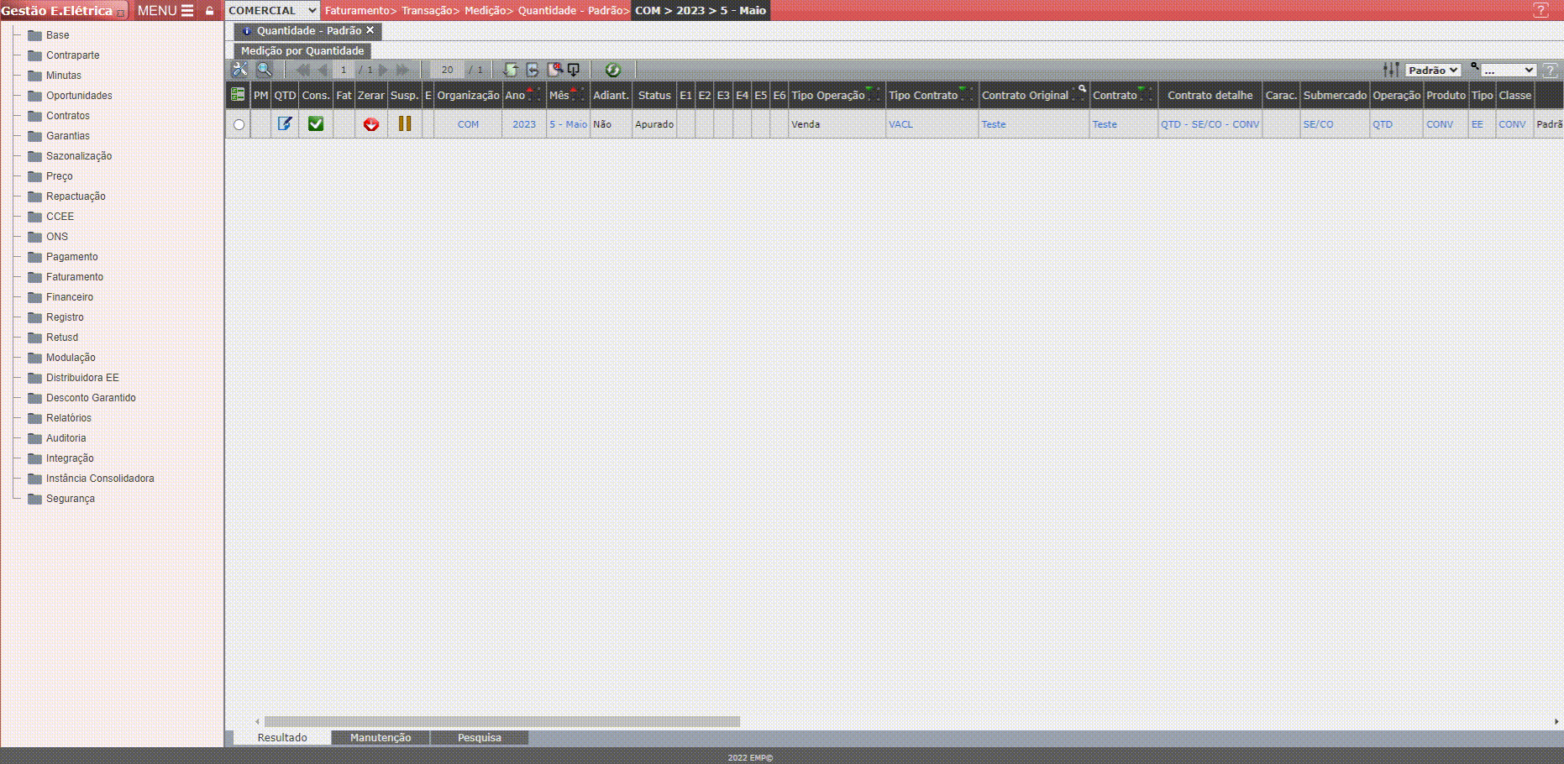Toggle the lock icon beside MENU
Screen dimensions: 1564x764
[x=210, y=11]
